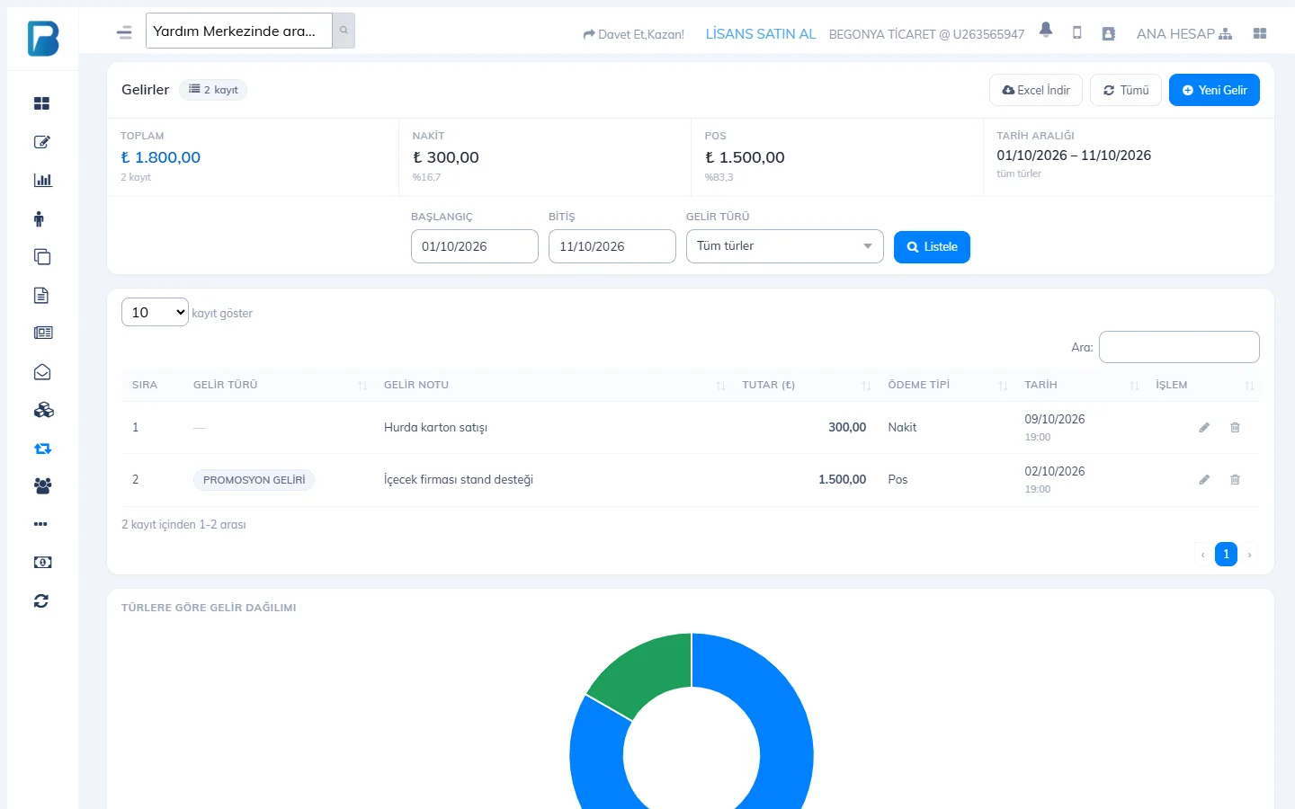Click the open envelope sidebar icon
1295x809 pixels.
tap(42, 371)
